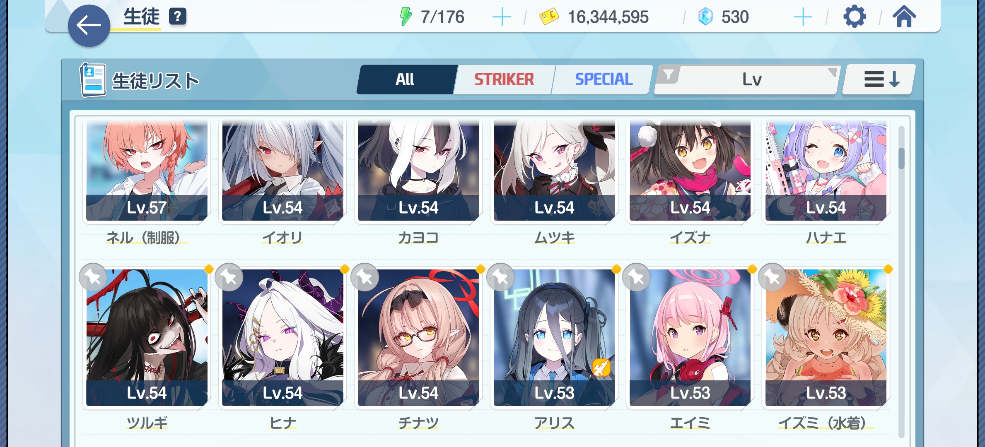This screenshot has width=985, height=447.
Task: Select the All tab
Action: (x=405, y=79)
